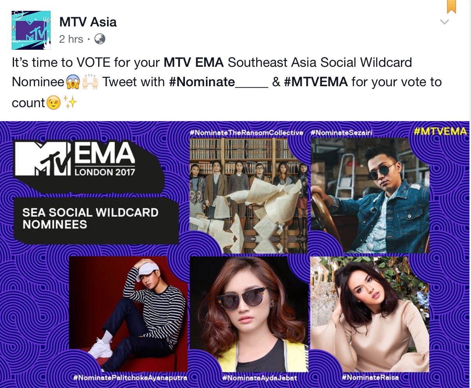Expand the post options chevron
The width and height of the screenshot is (471, 388).
click(x=444, y=22)
